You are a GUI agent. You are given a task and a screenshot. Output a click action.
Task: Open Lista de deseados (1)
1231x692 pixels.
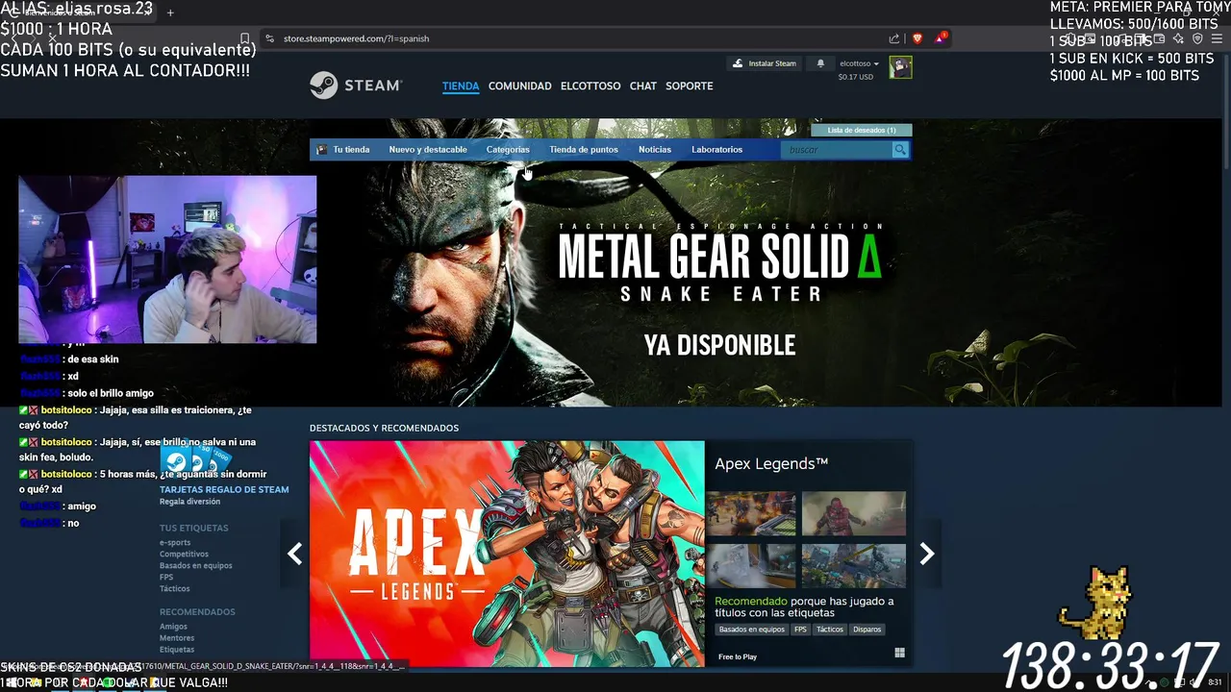coord(862,130)
